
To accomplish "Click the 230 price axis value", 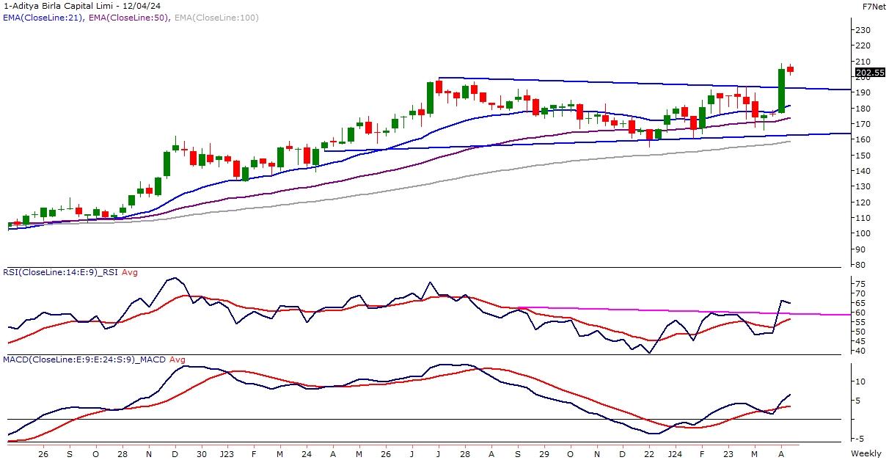I will 863,30.
